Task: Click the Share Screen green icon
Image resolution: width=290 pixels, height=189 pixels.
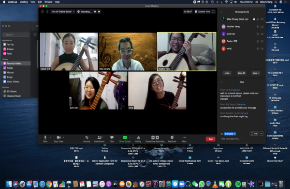Action: (125, 139)
